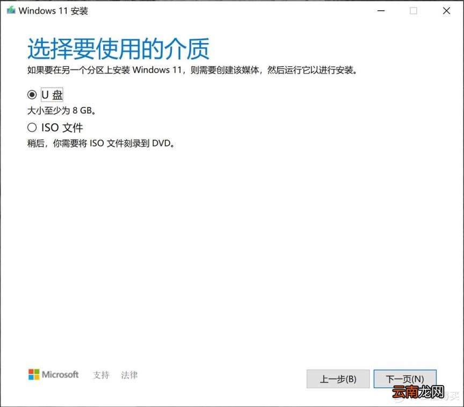The height and width of the screenshot is (407, 464).
Task: Close the Windows 11 安装 window
Action: (x=446, y=11)
